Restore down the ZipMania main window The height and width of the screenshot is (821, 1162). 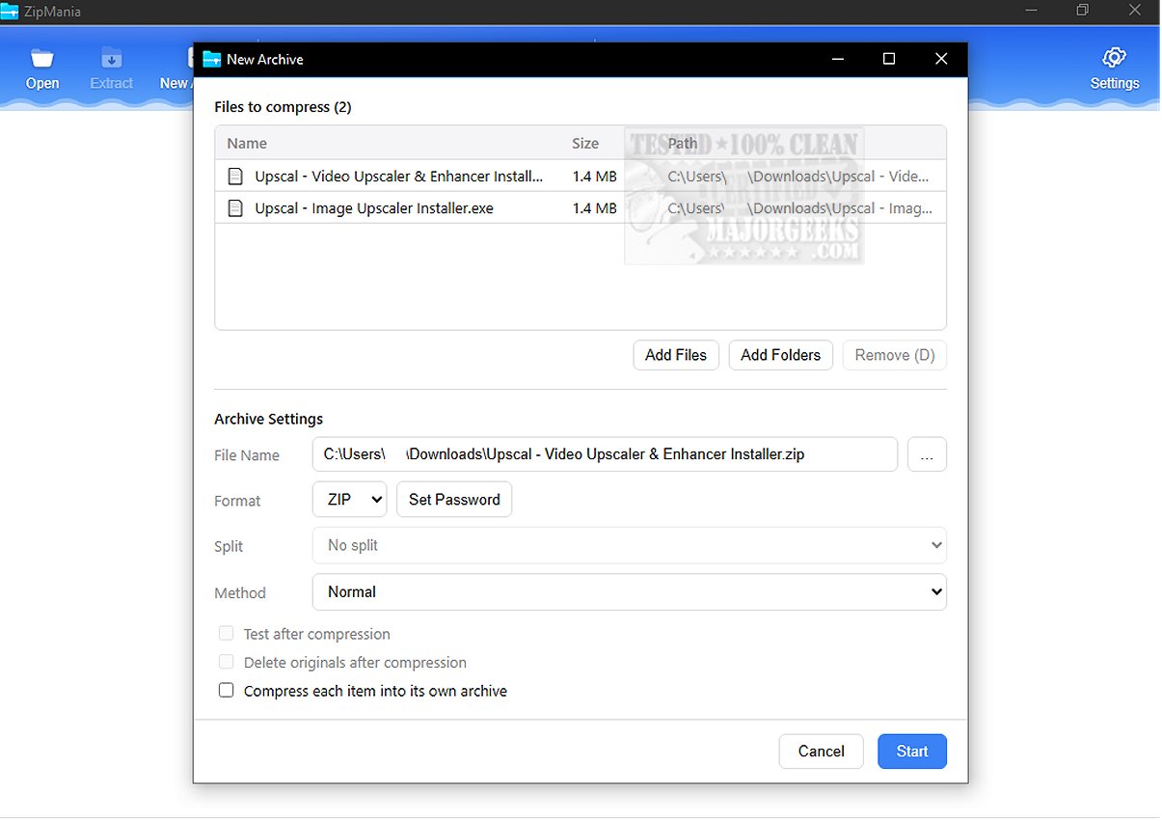pos(1083,11)
